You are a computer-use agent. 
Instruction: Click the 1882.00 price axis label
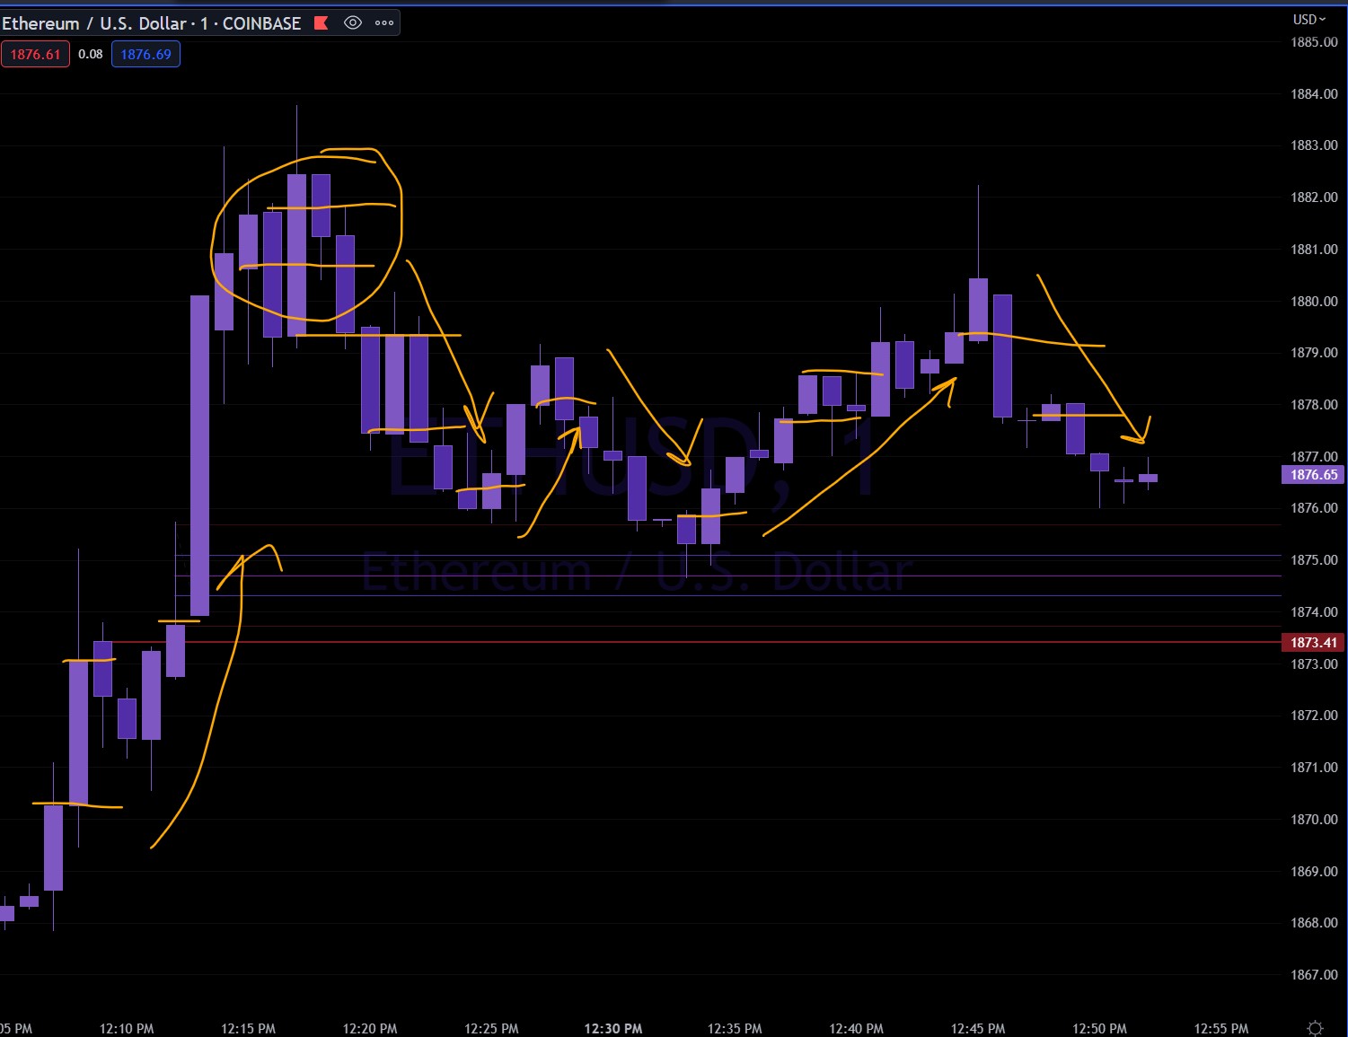click(x=1314, y=198)
